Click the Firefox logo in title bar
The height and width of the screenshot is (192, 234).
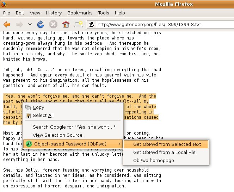pos(4,4)
